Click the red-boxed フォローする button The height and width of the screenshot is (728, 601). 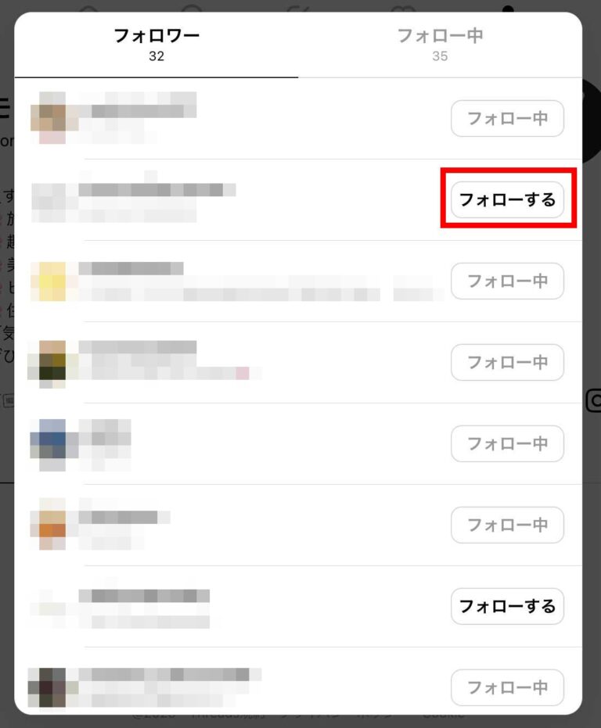[507, 199]
